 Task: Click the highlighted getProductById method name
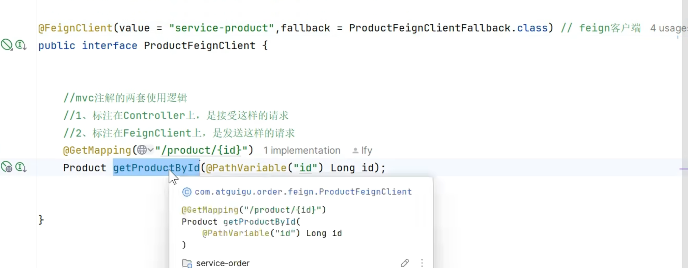(x=156, y=168)
